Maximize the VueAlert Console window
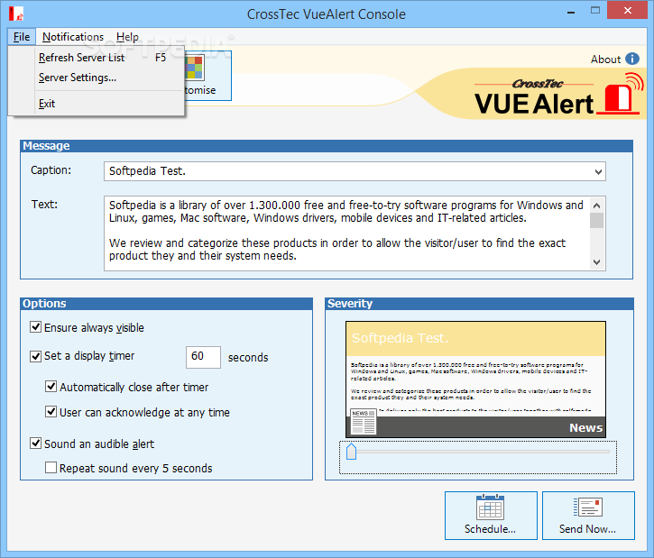This screenshot has width=654, height=558. [x=595, y=11]
